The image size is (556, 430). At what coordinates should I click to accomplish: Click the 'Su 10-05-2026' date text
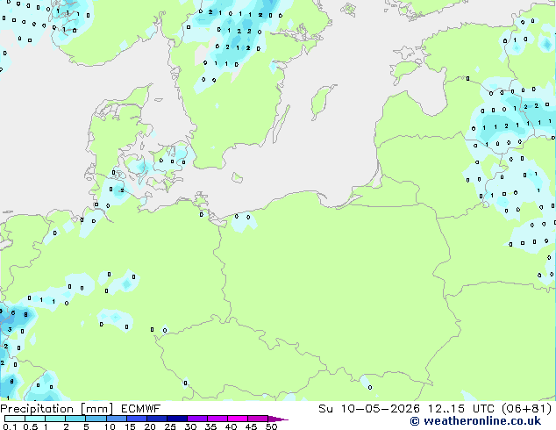[x=369, y=409]
